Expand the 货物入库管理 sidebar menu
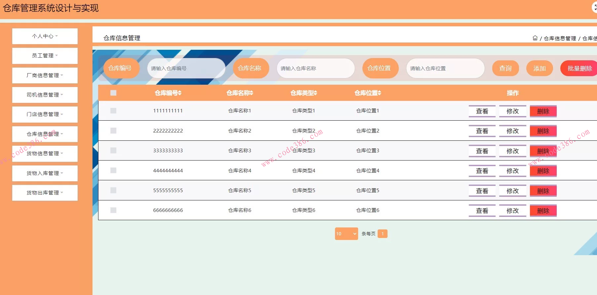This screenshot has width=597, height=295. (x=45, y=173)
